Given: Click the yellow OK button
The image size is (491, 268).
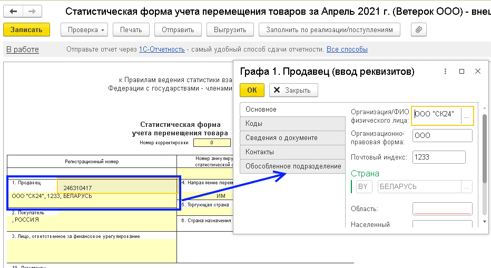Looking at the screenshot, I should tap(252, 90).
